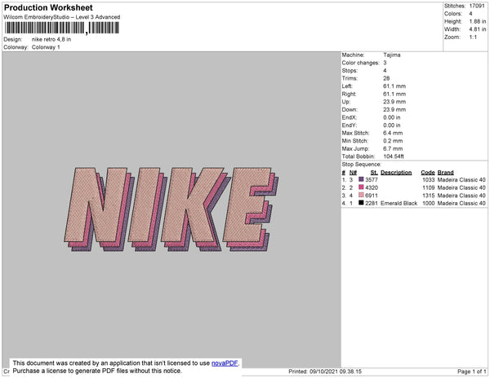Click the EndY value 0.00 in

click(x=392, y=125)
